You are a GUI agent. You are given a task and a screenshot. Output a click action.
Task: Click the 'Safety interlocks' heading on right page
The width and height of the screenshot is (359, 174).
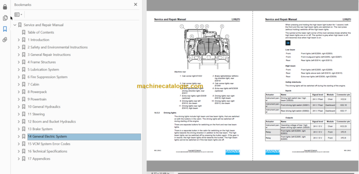coord(293,82)
